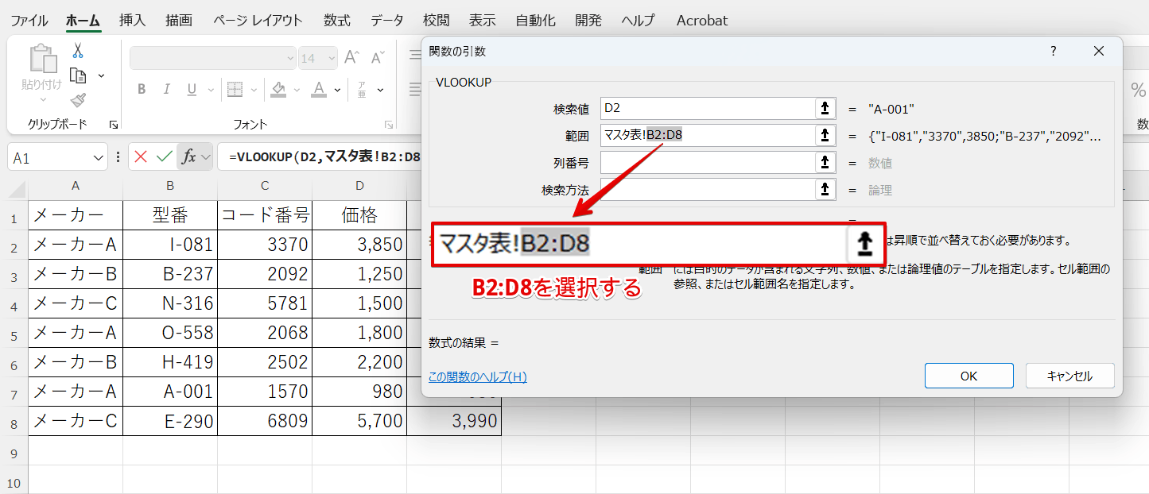
Task: Open the Name Box dropdown showing A1
Action: click(99, 158)
